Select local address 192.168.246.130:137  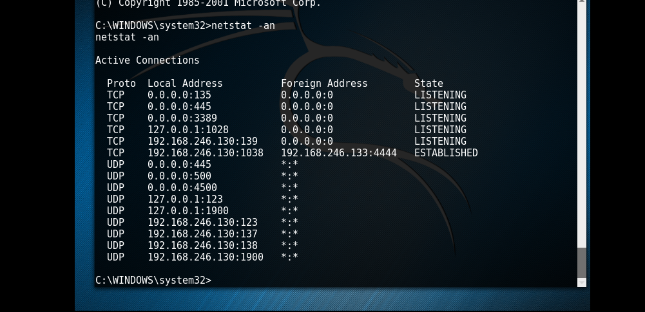pos(202,234)
